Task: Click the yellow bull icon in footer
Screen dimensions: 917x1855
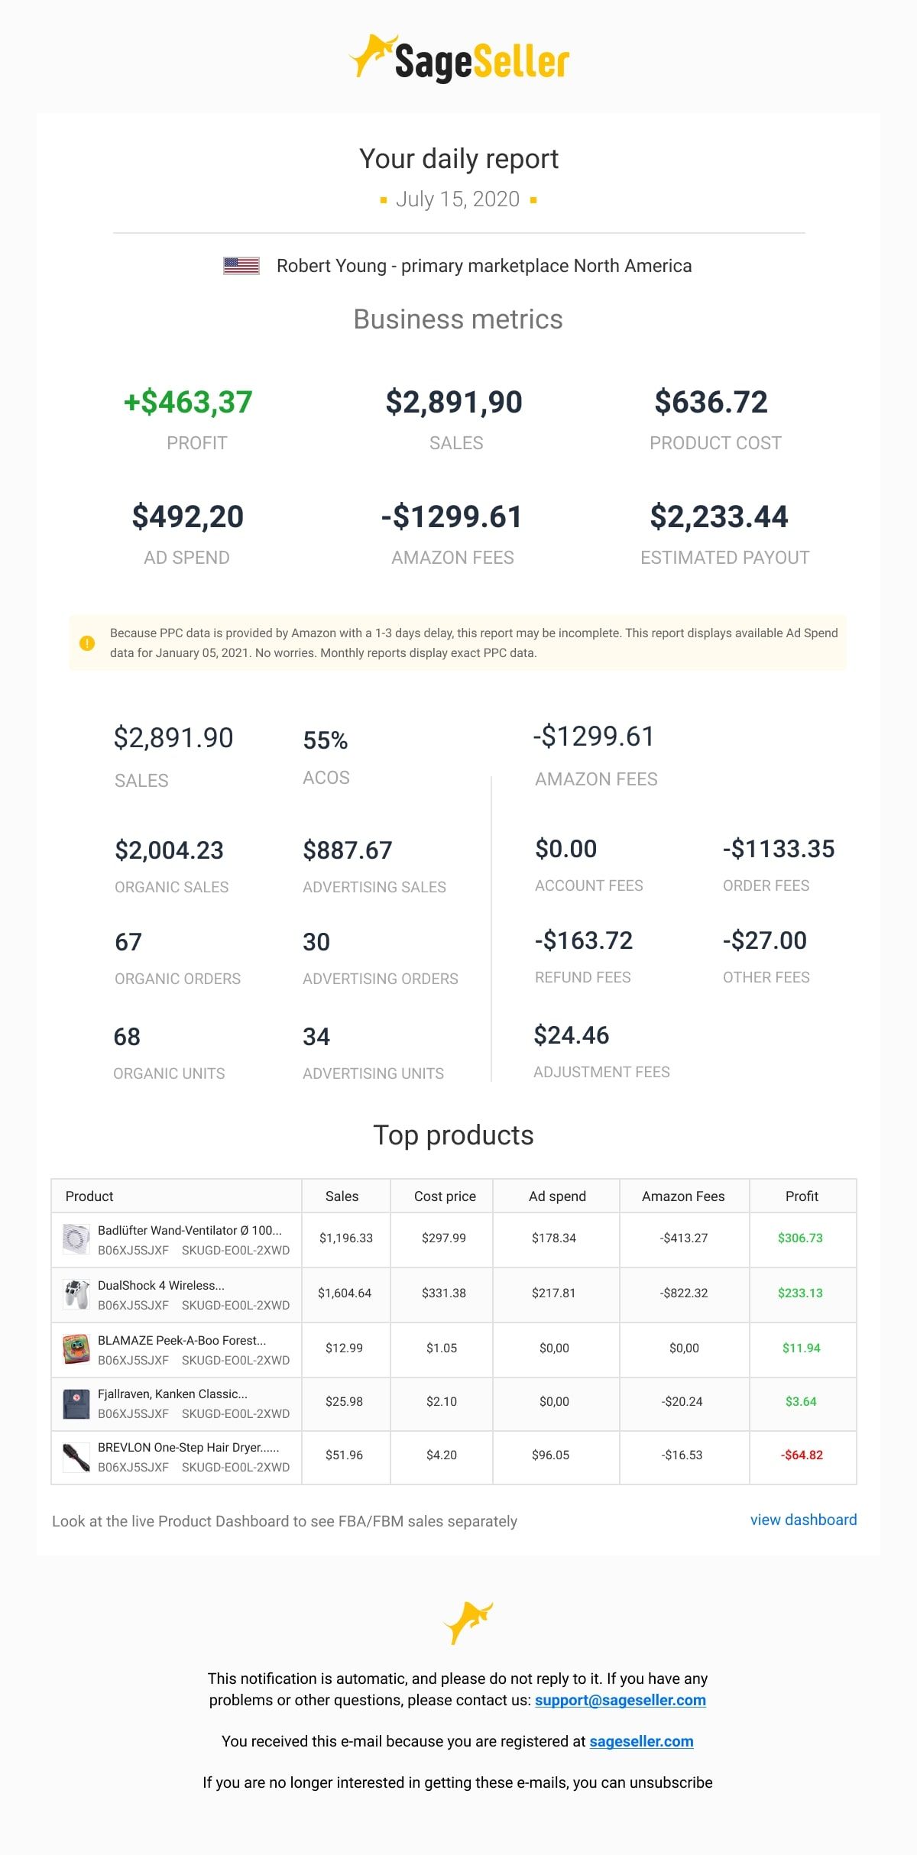Action: (468, 1622)
